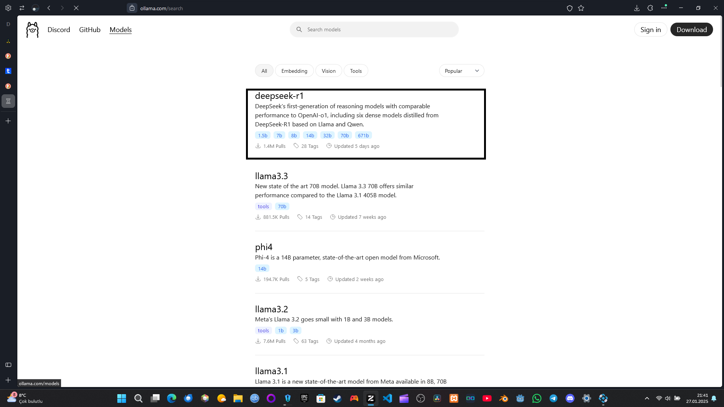Select the 70b tag of deepseek-r1
The width and height of the screenshot is (724, 407).
(345, 135)
